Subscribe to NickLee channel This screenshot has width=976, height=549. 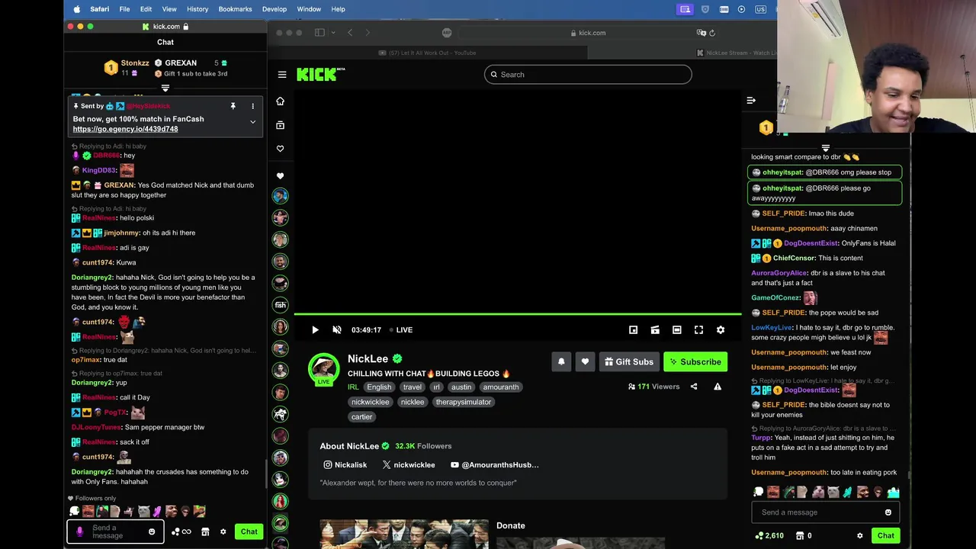tap(695, 362)
